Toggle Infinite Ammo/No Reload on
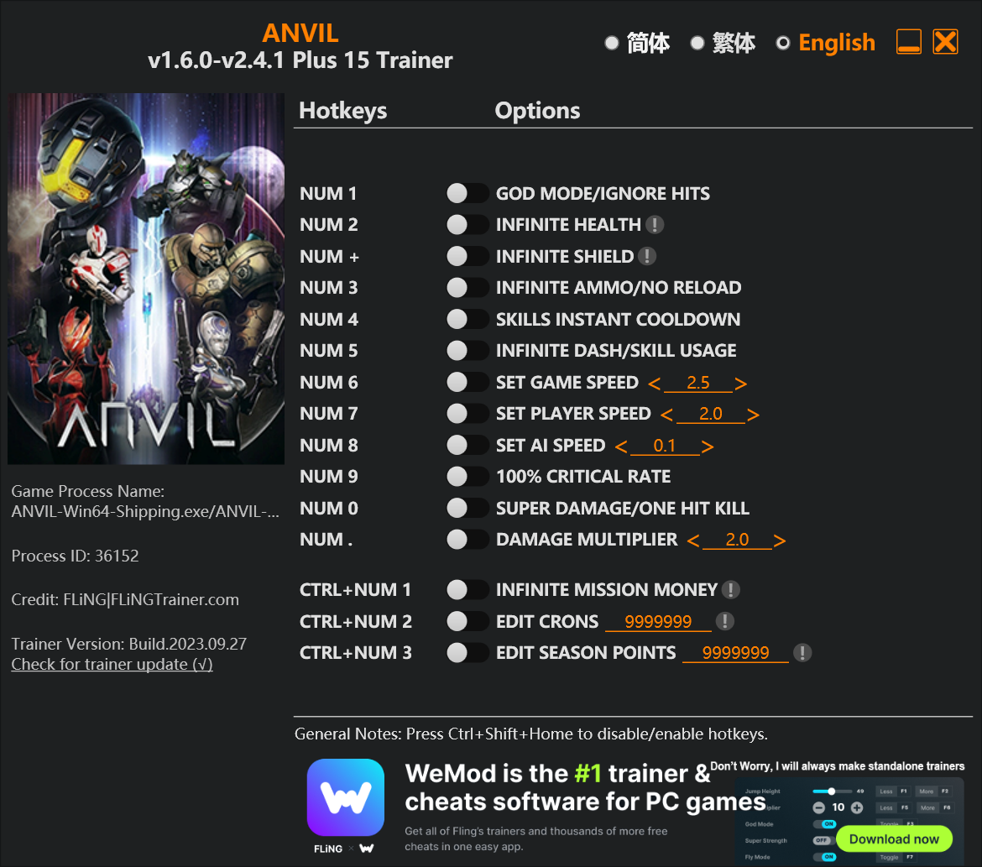The height and width of the screenshot is (867, 982). (467, 288)
